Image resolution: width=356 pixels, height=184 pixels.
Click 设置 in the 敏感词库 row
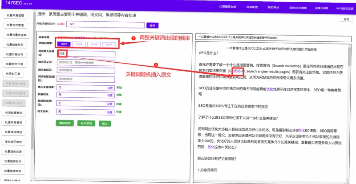point(110,95)
